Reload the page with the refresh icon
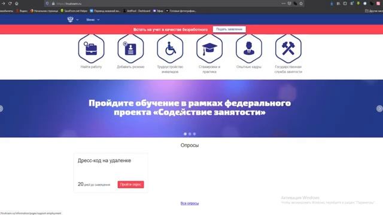This screenshot has height=215, width=383. [10, 4]
